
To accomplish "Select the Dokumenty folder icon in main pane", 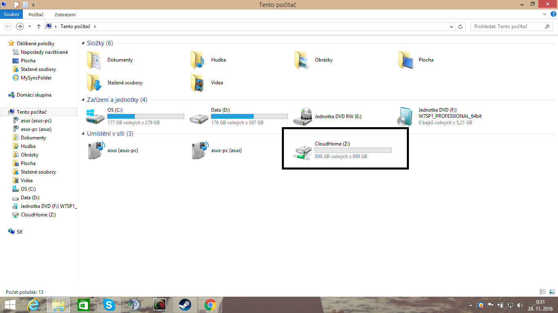I will tap(94, 60).
